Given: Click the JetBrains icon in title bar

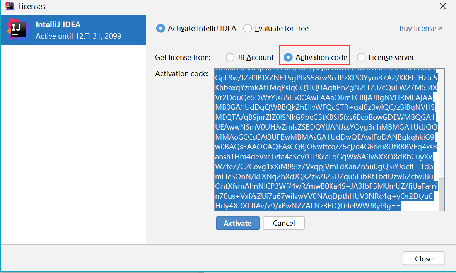Looking at the screenshot, I should 10,6.
